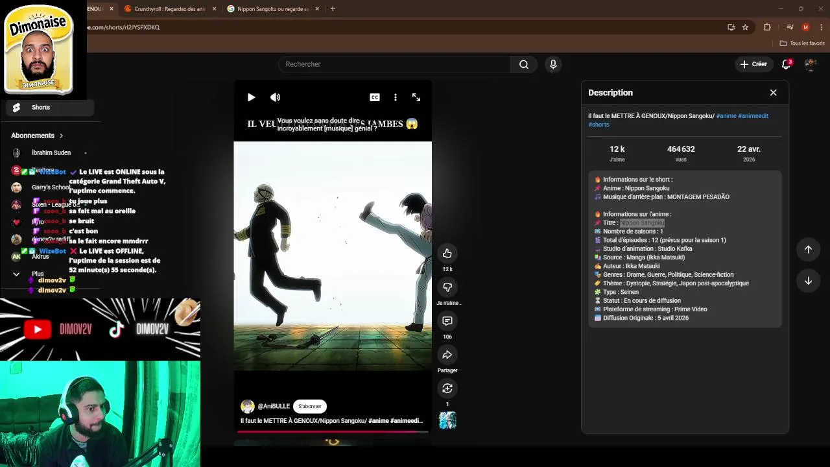Screen dimensions: 830x467
Task: Open Garry's School channel in subscriptions
Action: tap(50, 187)
